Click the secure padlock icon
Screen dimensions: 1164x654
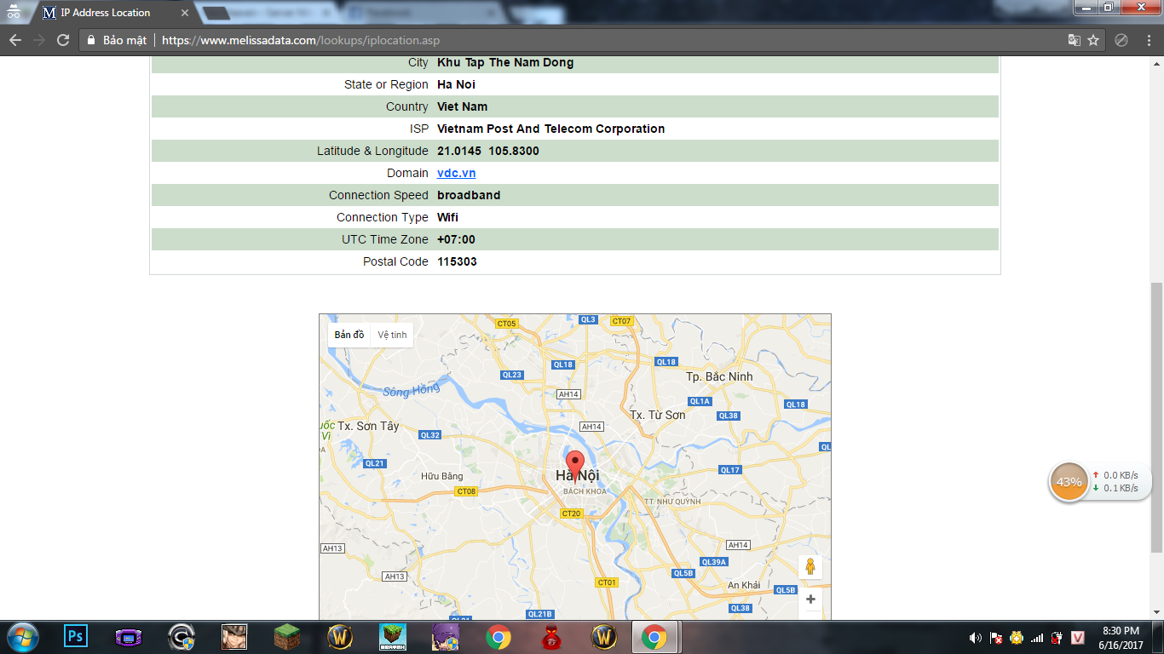point(91,40)
